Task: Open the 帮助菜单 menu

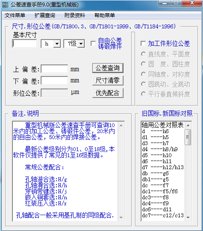Action: pyautogui.click(x=105, y=15)
